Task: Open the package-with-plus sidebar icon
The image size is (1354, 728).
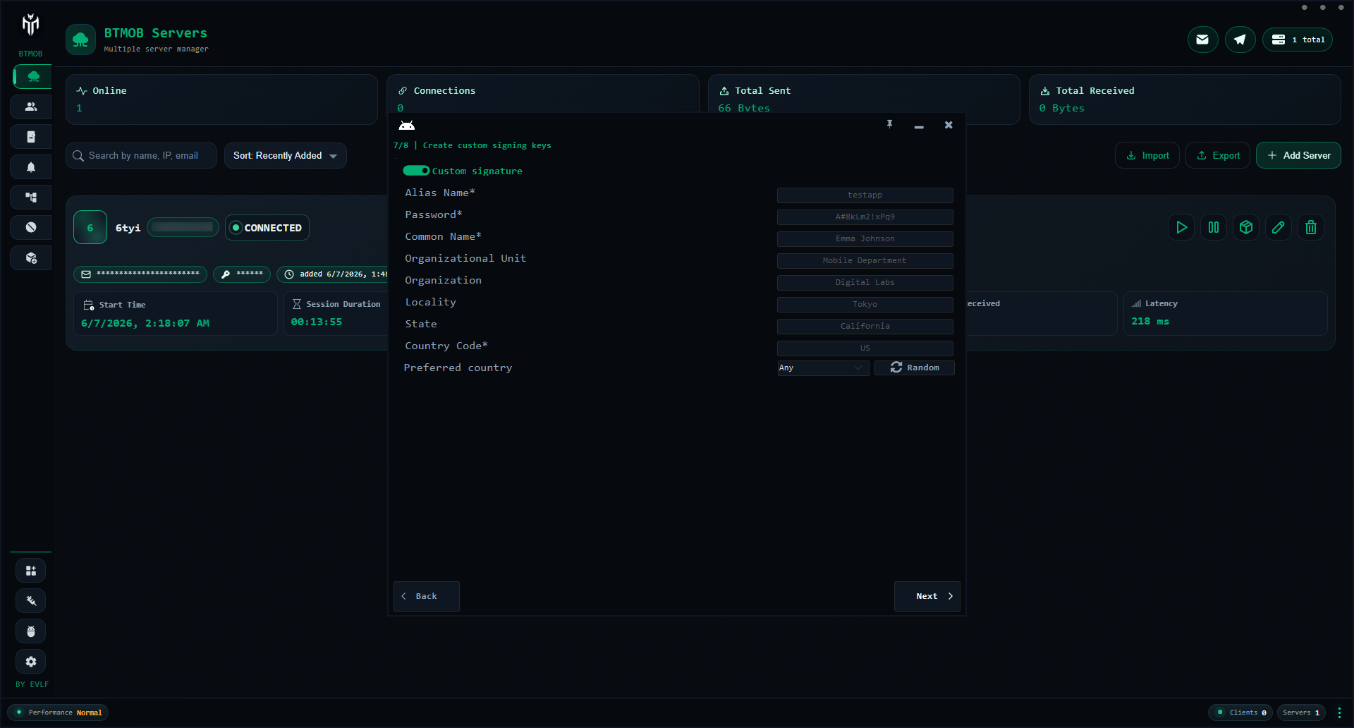Action: pyautogui.click(x=31, y=258)
